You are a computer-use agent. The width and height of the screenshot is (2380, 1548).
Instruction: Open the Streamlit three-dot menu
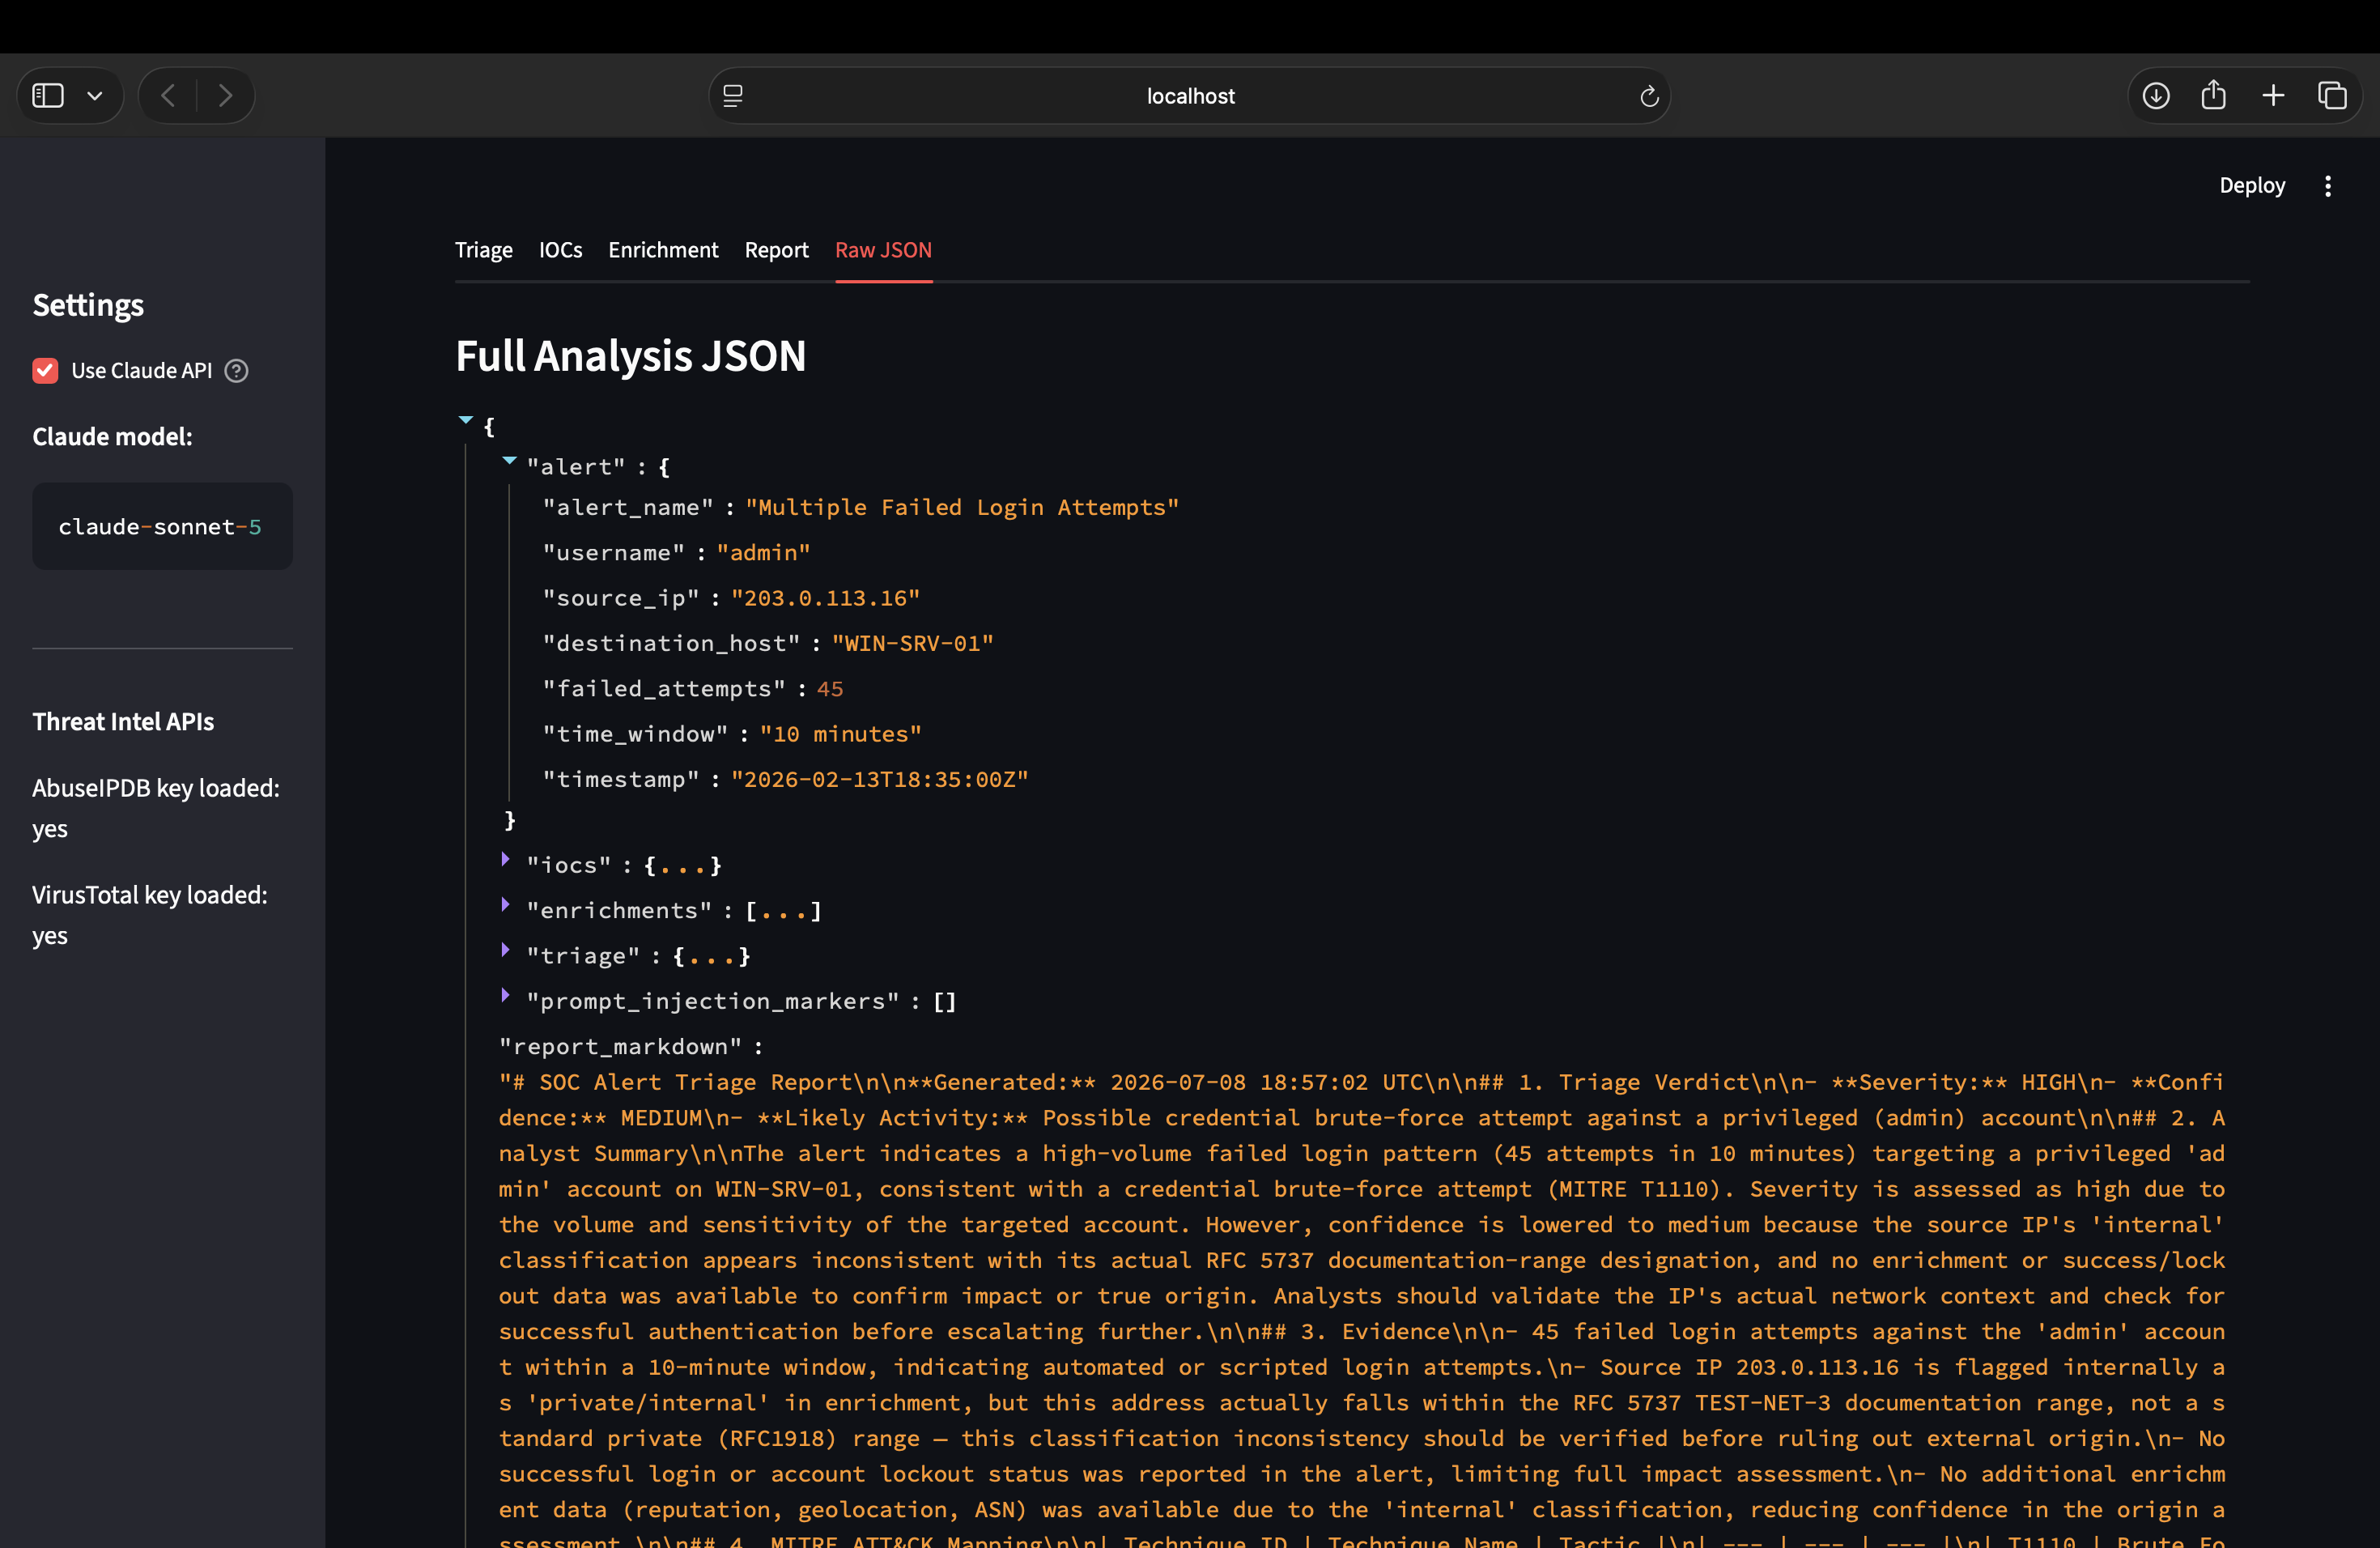tap(2328, 186)
